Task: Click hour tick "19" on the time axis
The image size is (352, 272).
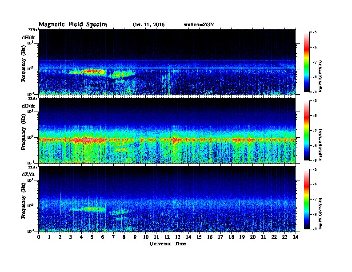Action: pyautogui.click(x=242, y=237)
